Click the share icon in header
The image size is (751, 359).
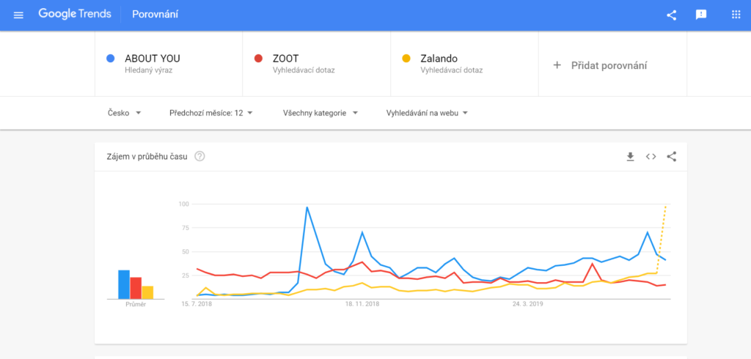[x=672, y=15]
